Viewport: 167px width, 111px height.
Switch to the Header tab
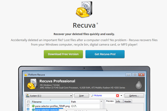click(x=127, y=102)
